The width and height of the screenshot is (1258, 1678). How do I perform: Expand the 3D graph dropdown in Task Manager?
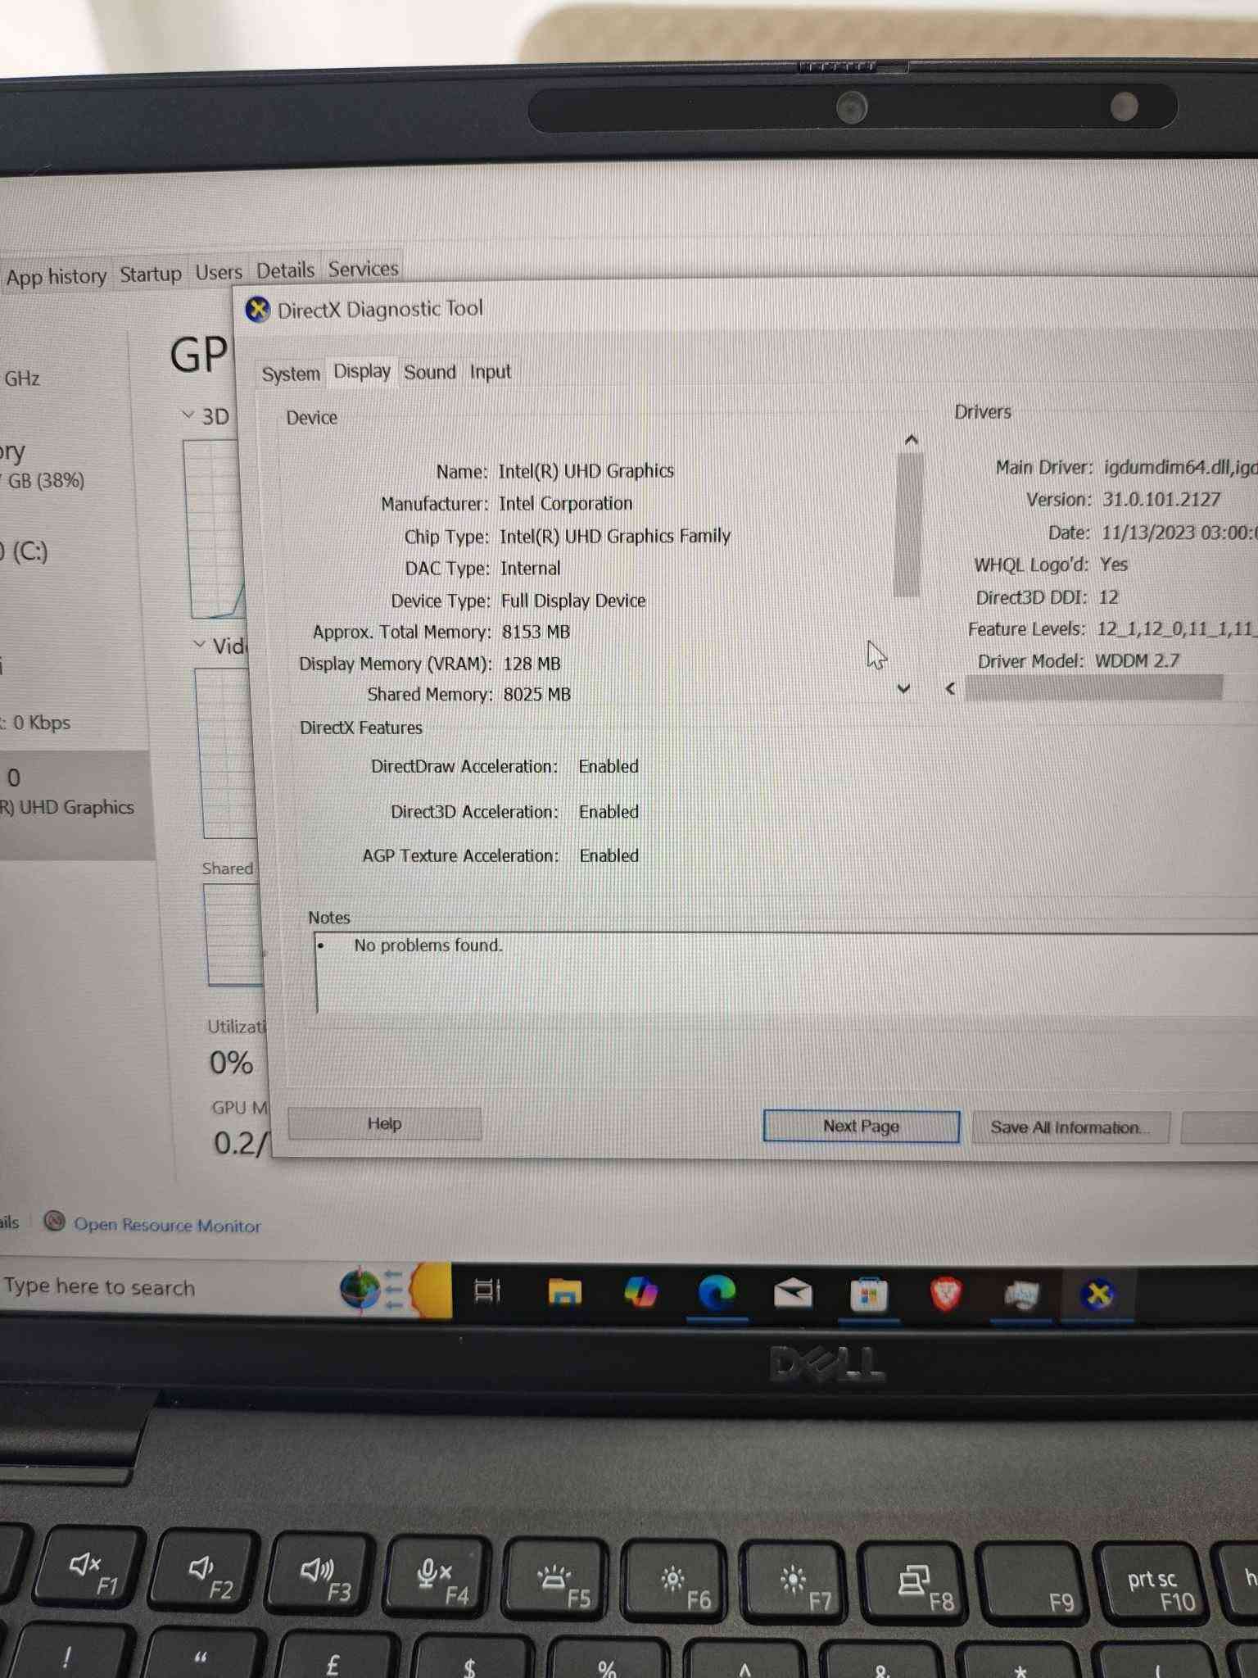tap(188, 415)
